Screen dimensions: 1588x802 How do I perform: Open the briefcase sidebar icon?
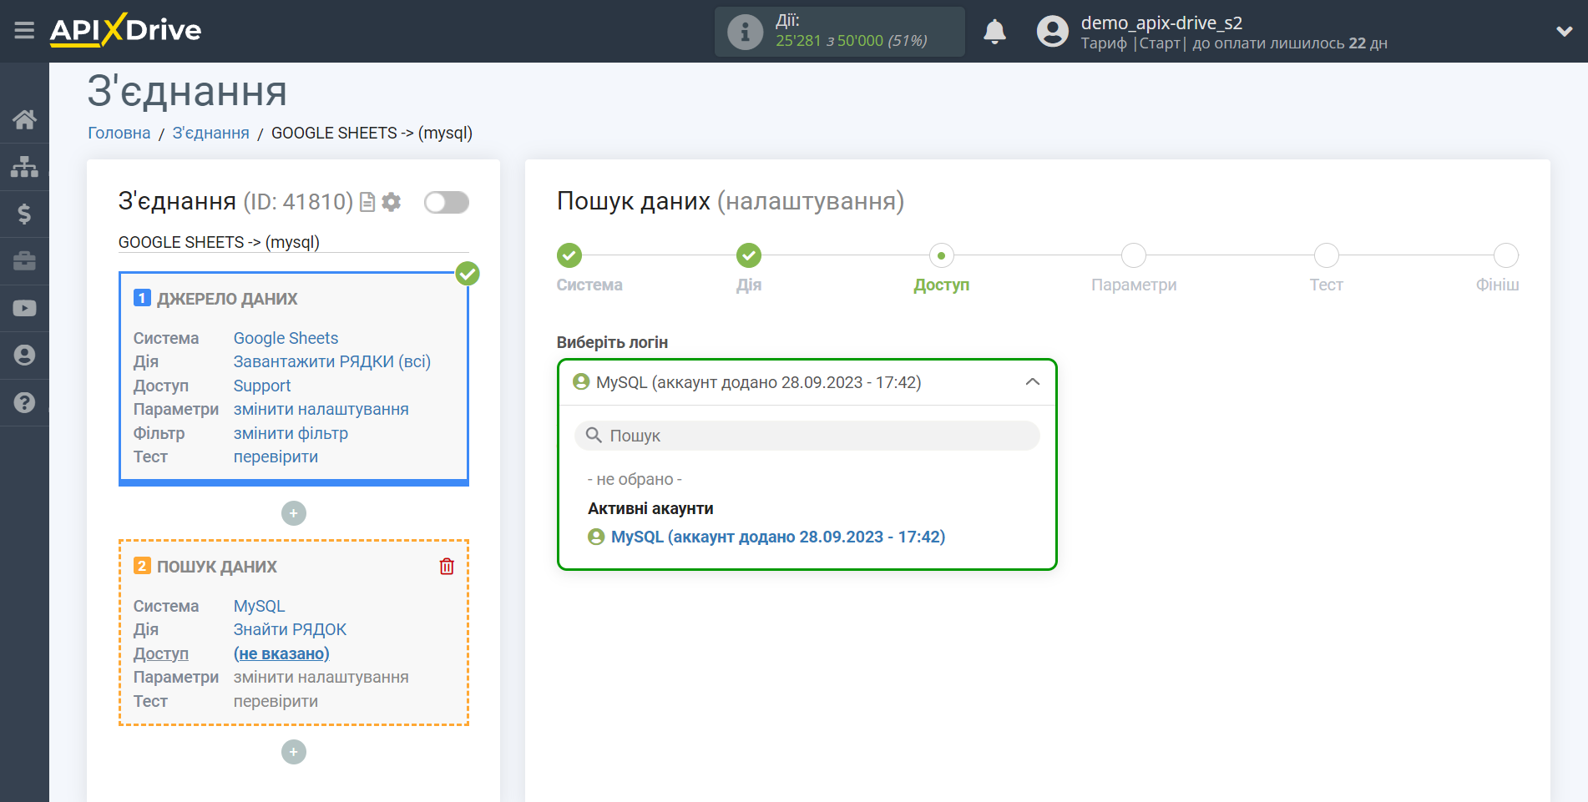point(24,260)
